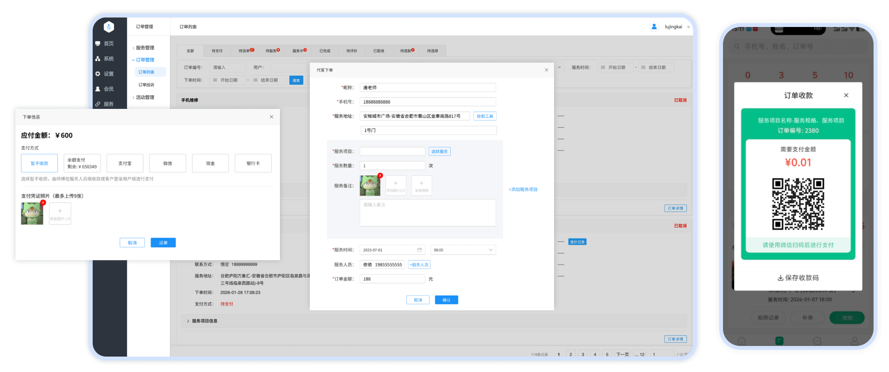
Task: Open calendar icon in 服务时间 date field
Action: 419,250
